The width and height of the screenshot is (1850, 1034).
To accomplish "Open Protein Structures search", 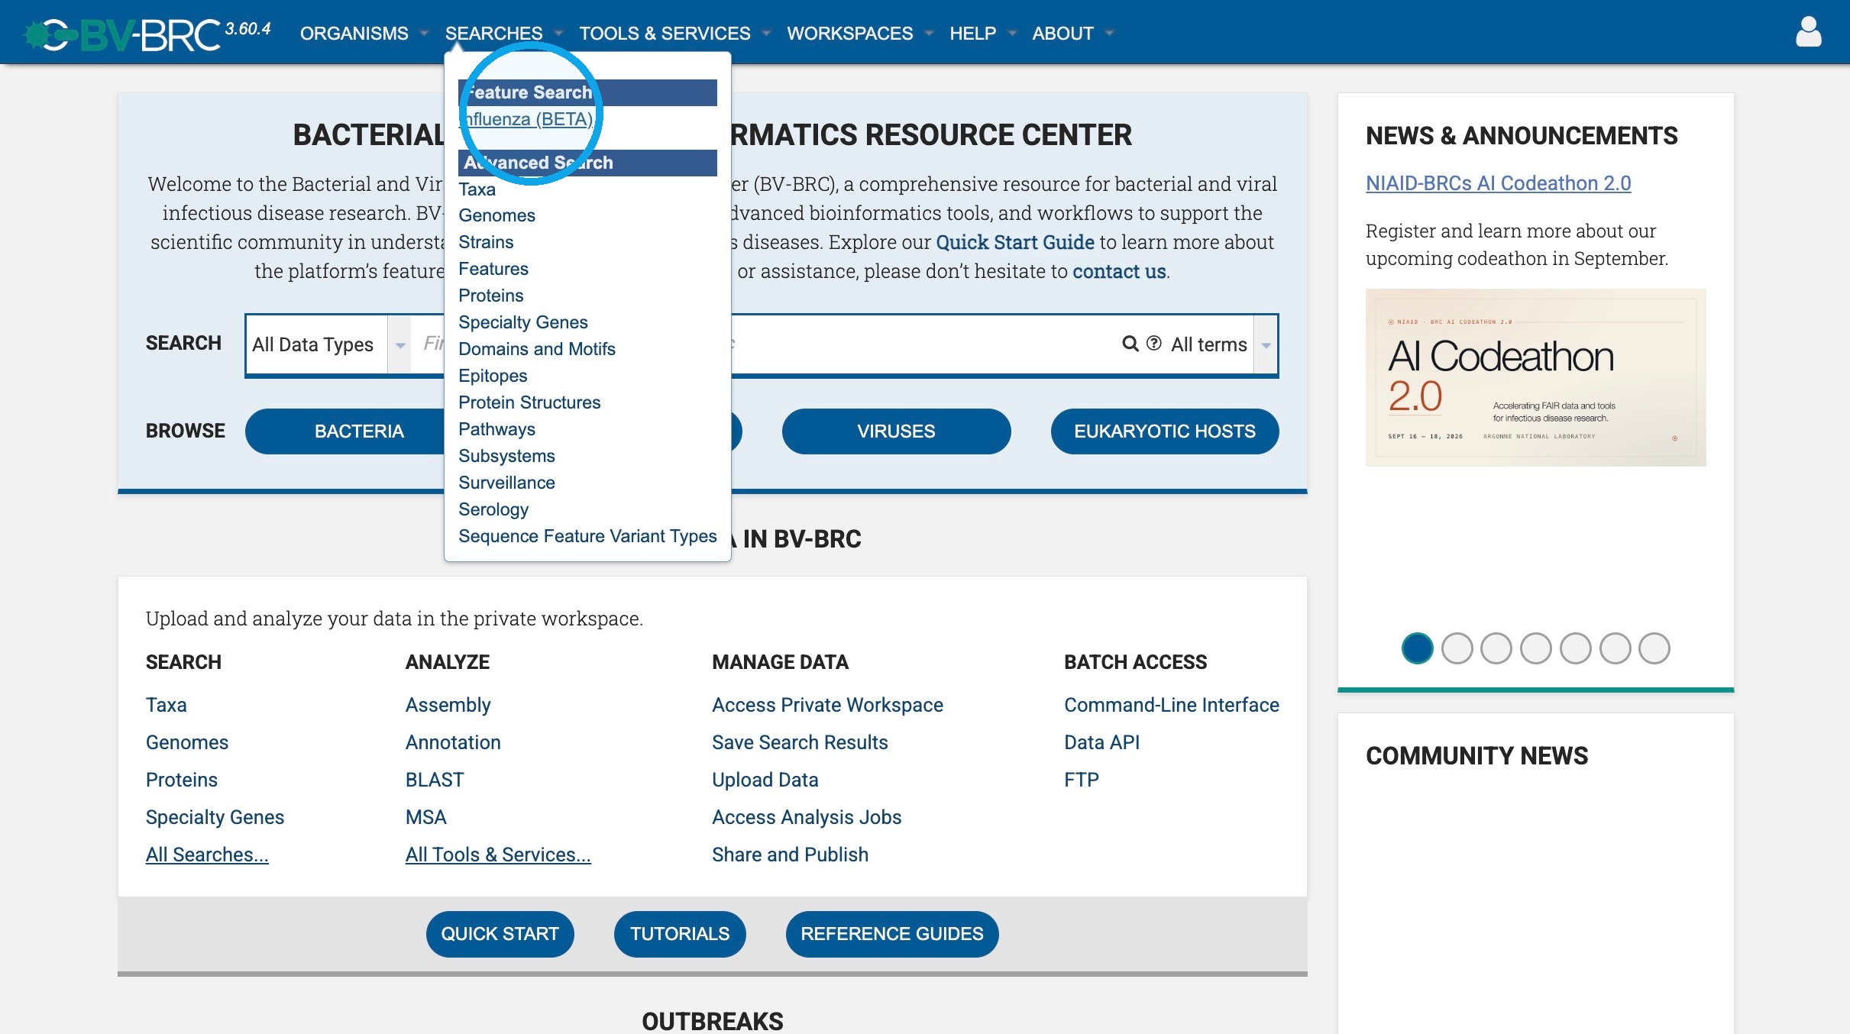I will 529,402.
